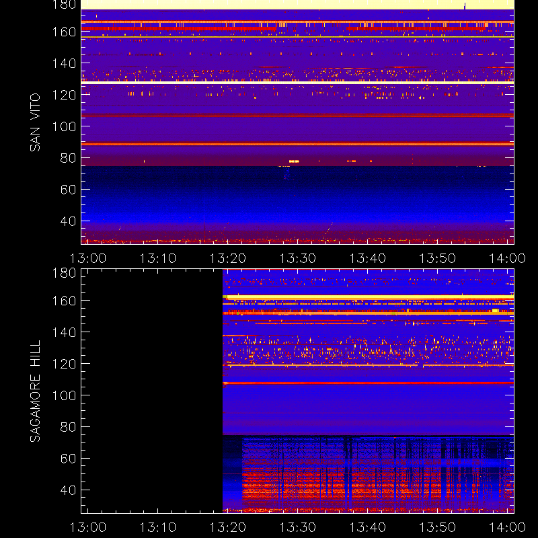The width and height of the screenshot is (538, 538).
Task: Click the 40 label on San Vito axis
Action: click(x=68, y=221)
